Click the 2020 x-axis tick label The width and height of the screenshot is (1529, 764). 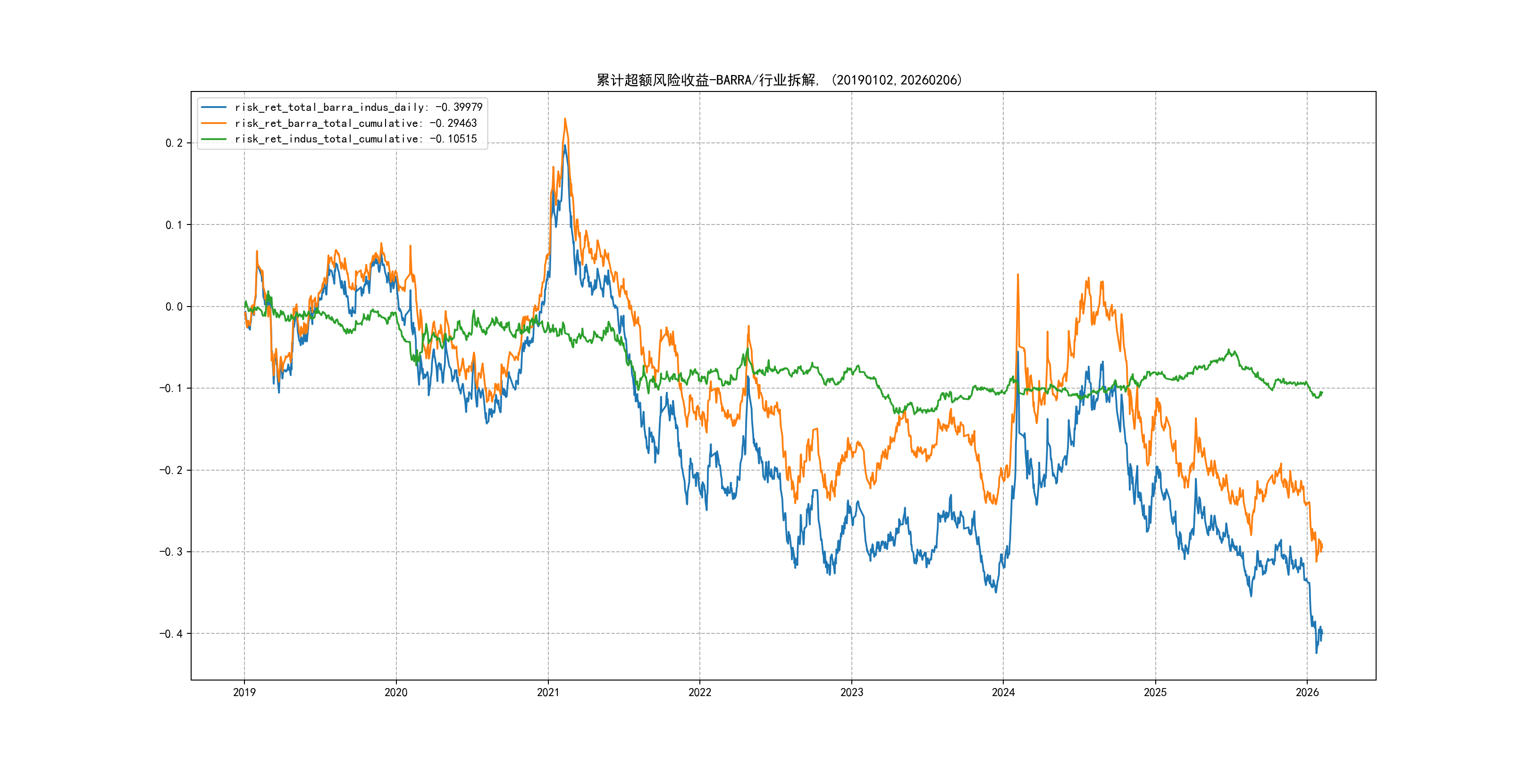pos(396,692)
